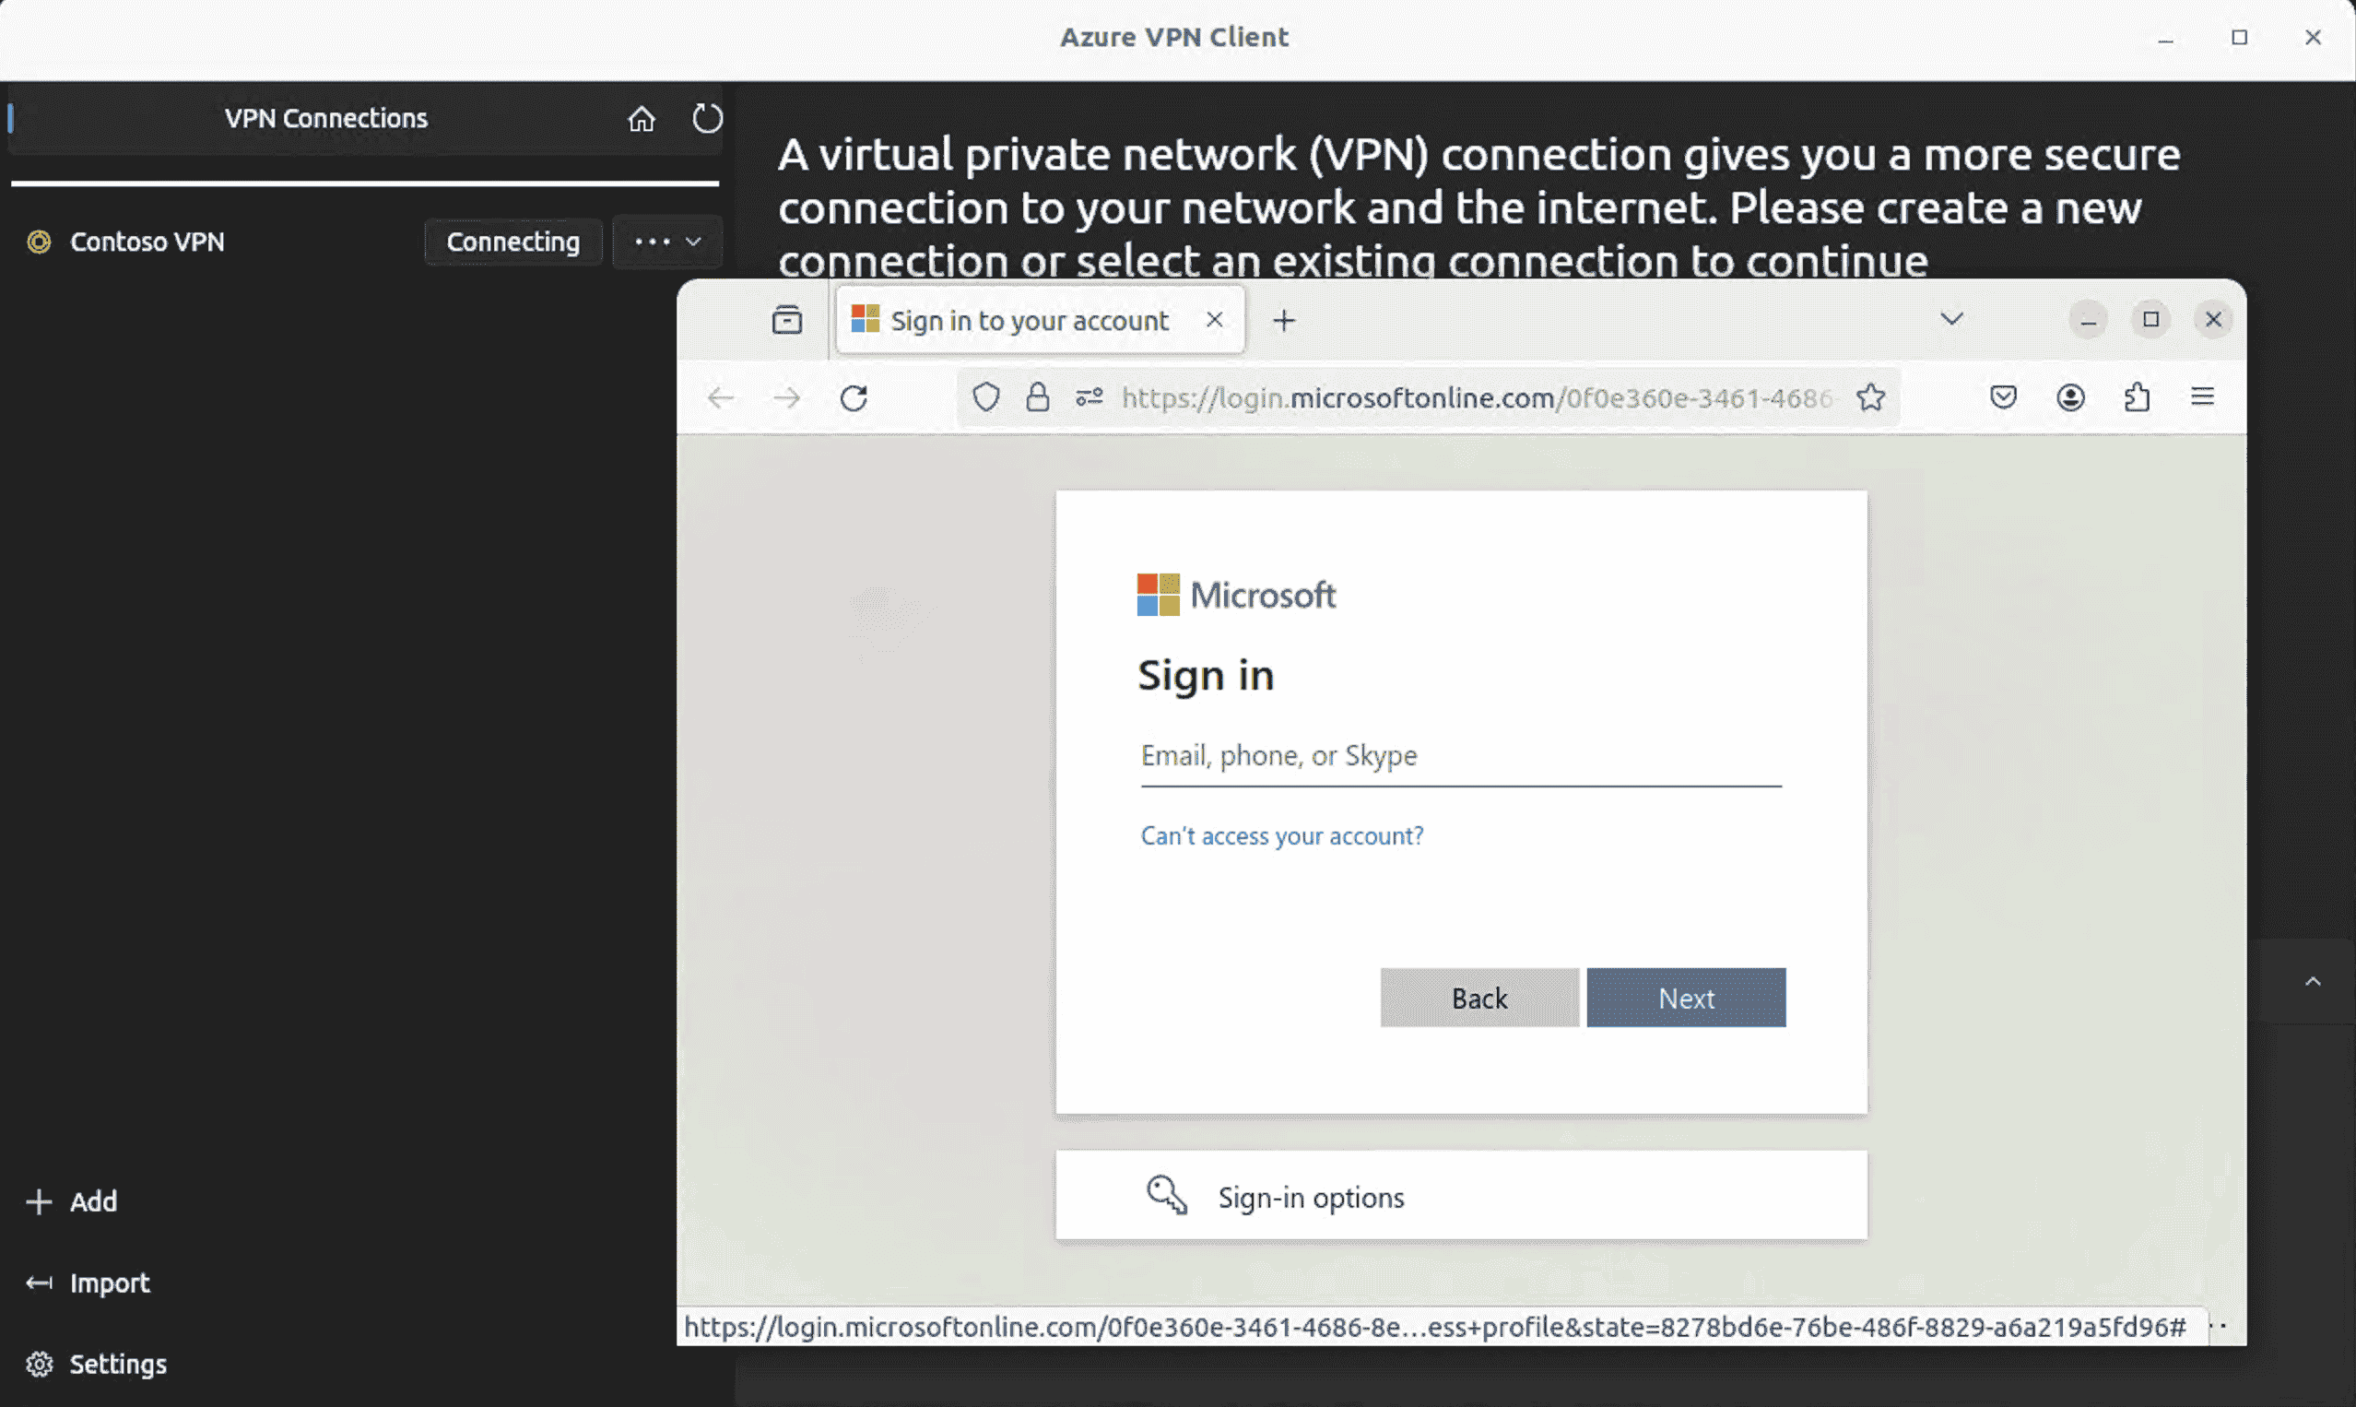
Task: Close the Firefox browser window
Action: (x=2213, y=320)
